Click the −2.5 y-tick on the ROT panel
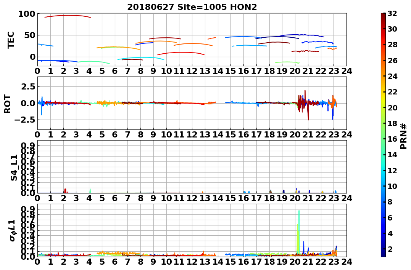This screenshot has height=270, width=411. [x=24, y=120]
